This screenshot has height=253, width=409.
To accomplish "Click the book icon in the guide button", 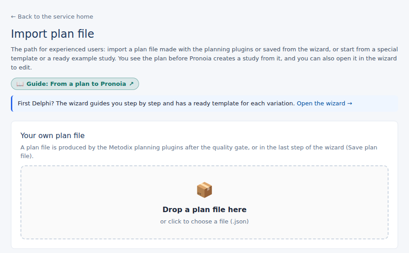I will coord(20,84).
